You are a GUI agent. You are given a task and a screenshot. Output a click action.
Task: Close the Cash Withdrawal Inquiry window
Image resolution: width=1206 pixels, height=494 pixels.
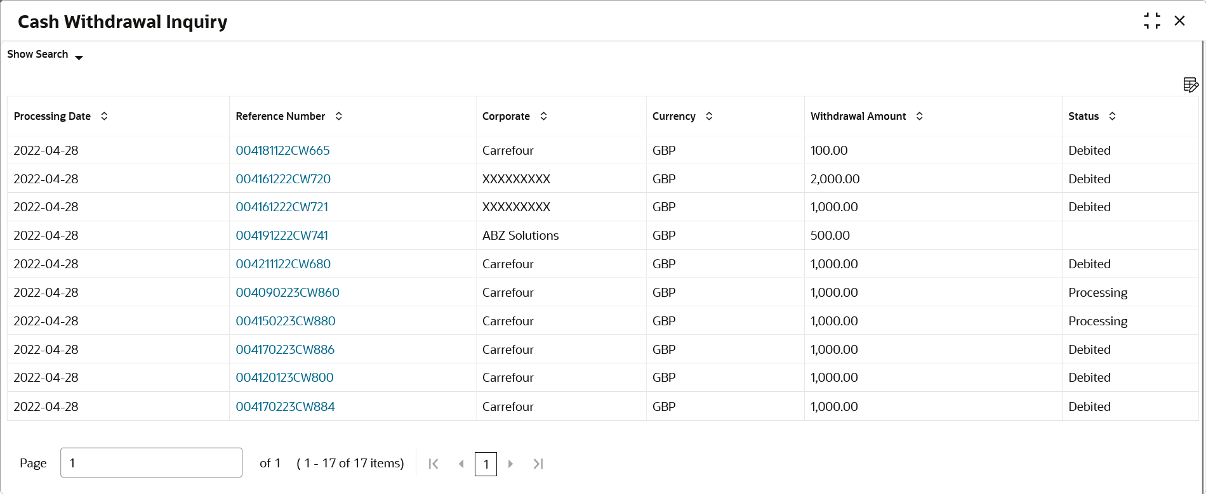1179,21
